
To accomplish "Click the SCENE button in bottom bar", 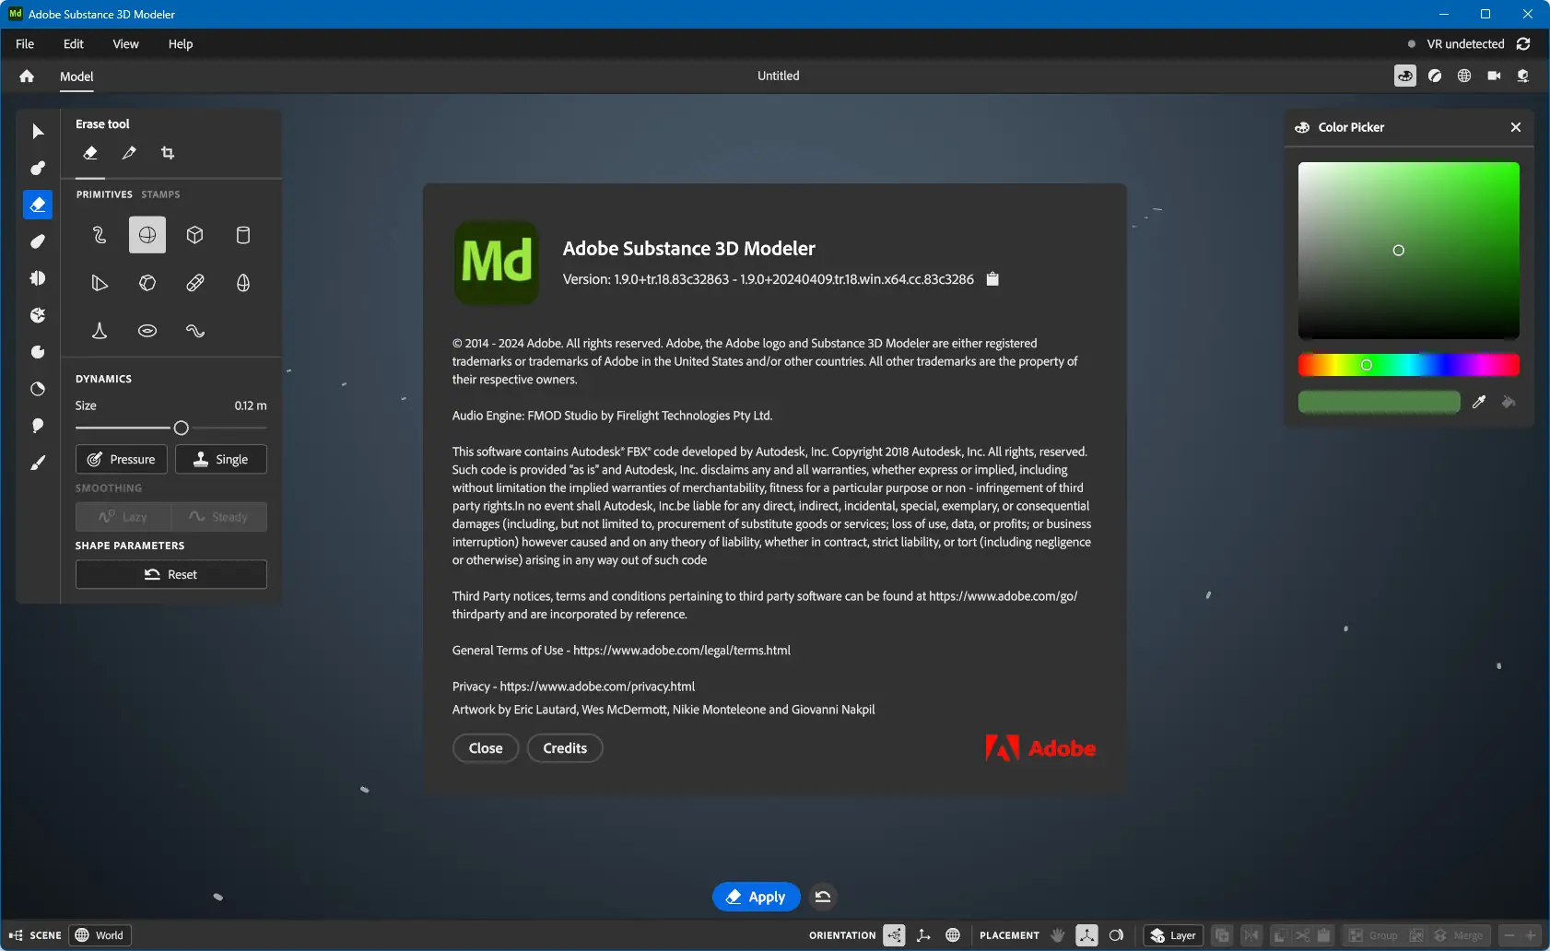I will 35,935.
